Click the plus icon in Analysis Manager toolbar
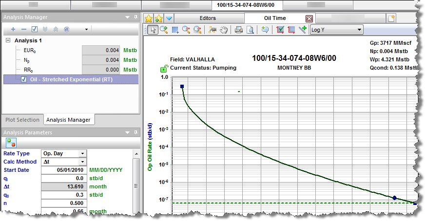This screenshot has width=425, height=221. 13,29
